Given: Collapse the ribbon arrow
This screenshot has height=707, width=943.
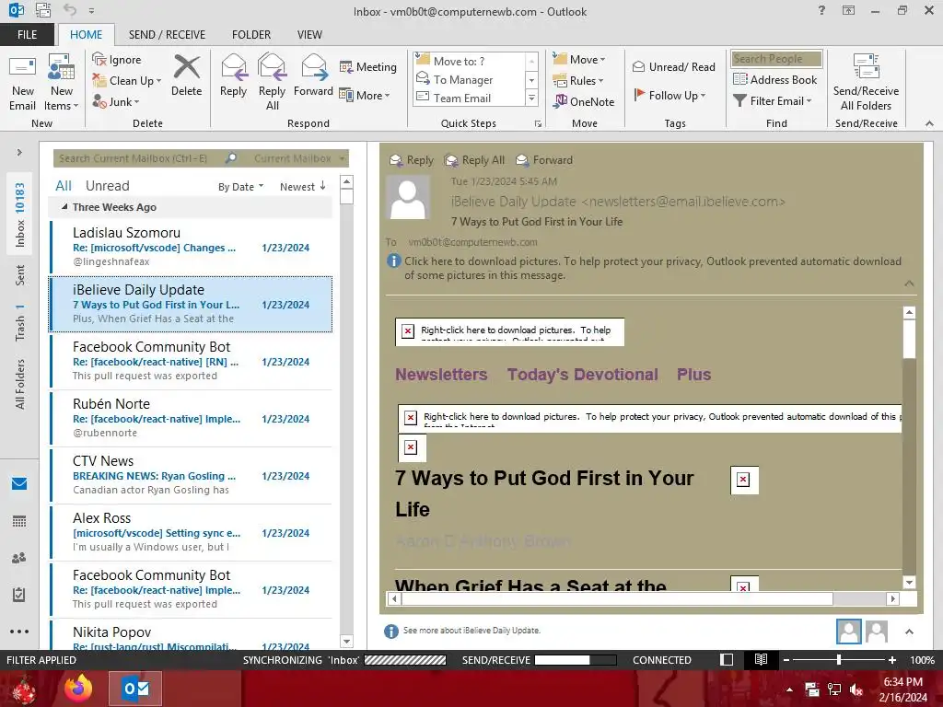Looking at the screenshot, I should (x=929, y=123).
